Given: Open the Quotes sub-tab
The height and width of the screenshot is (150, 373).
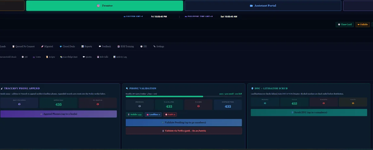Looking at the screenshot, I should coord(87,57).
